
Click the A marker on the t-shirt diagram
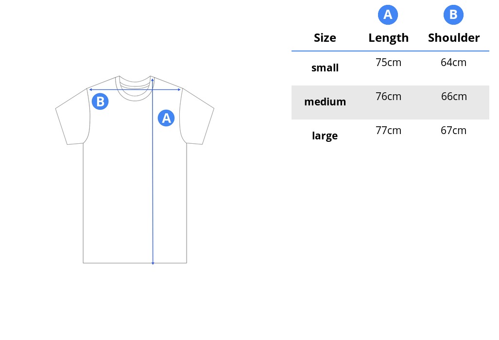coord(166,118)
